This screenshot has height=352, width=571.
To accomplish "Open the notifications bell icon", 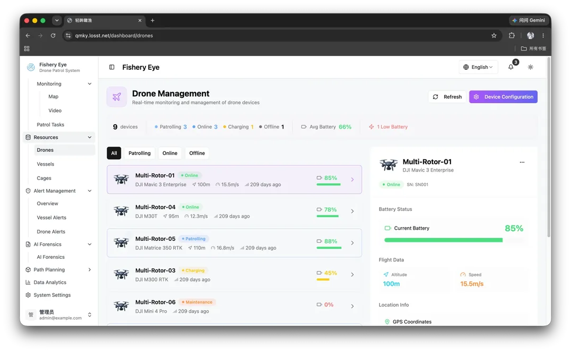I will click(511, 67).
